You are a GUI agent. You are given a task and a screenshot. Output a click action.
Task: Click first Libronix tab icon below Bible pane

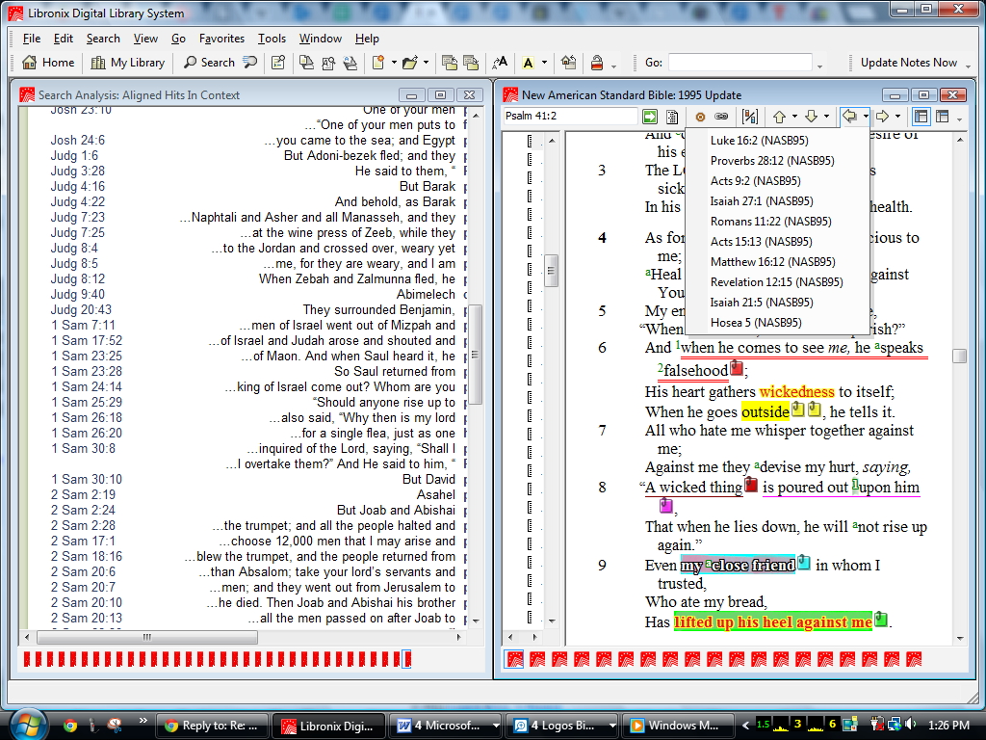pyautogui.click(x=514, y=659)
